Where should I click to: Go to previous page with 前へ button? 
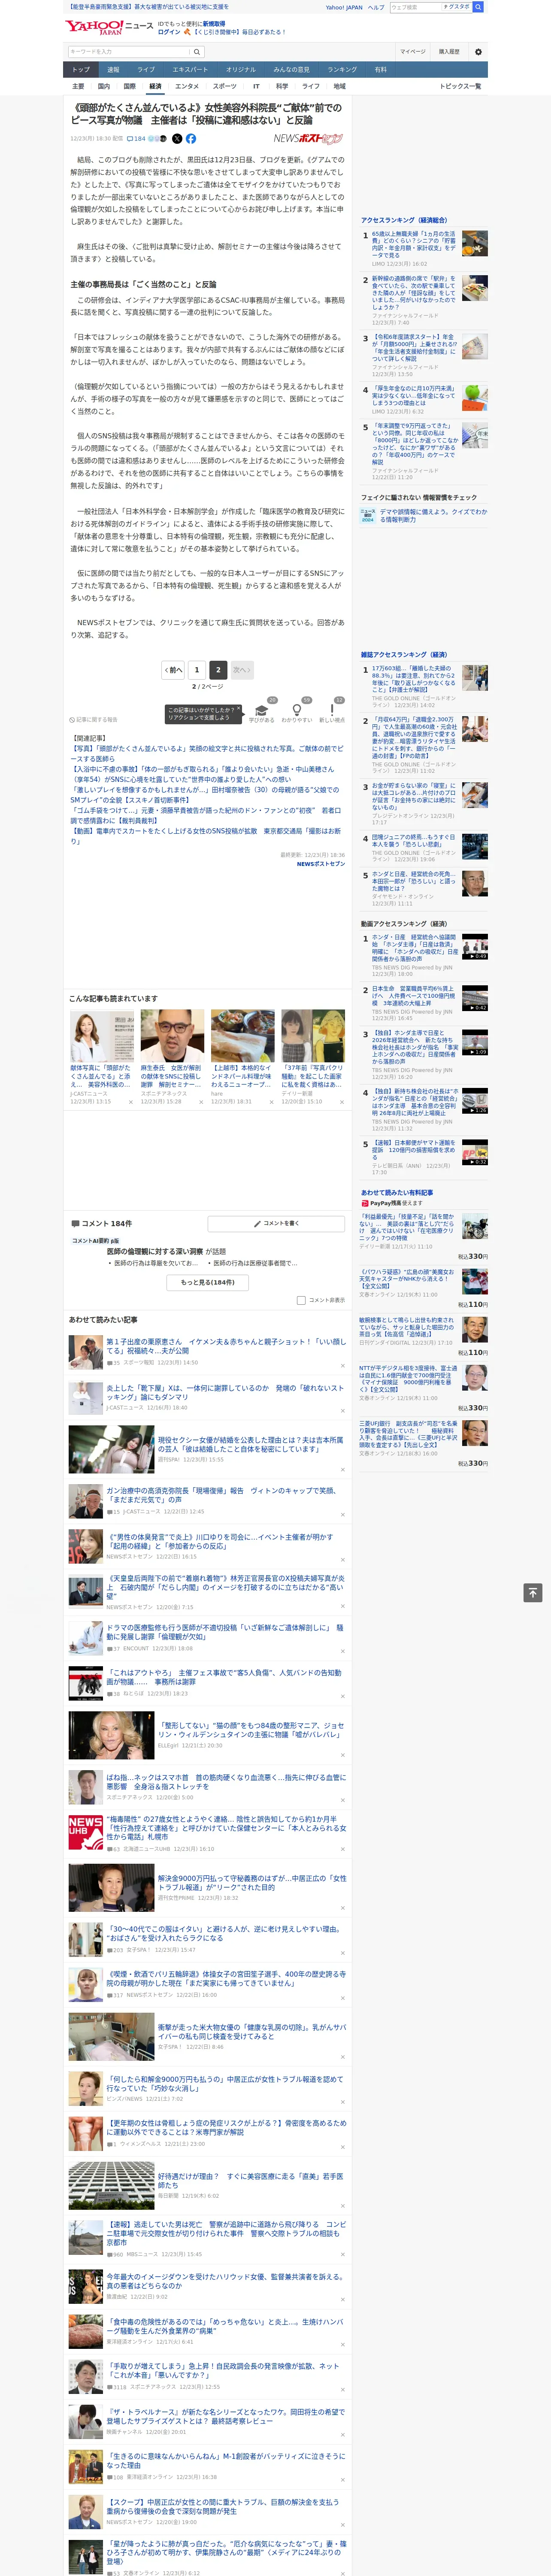[173, 670]
